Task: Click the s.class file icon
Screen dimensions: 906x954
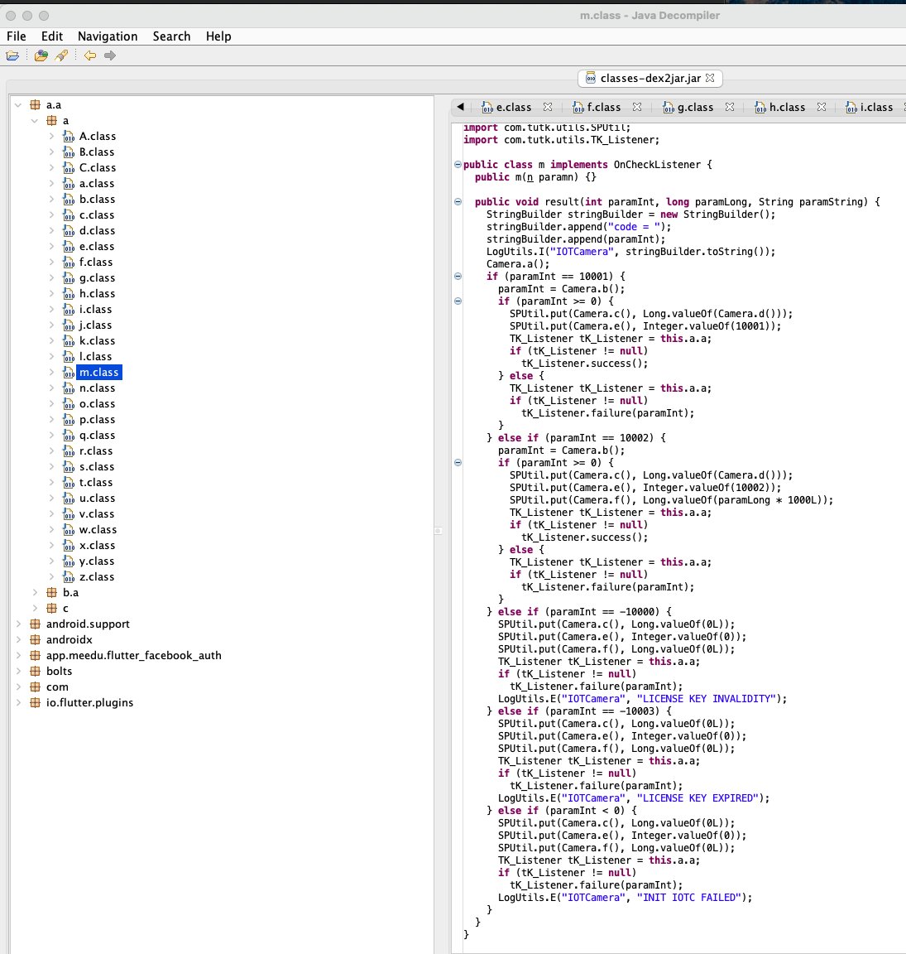Action: (x=69, y=467)
